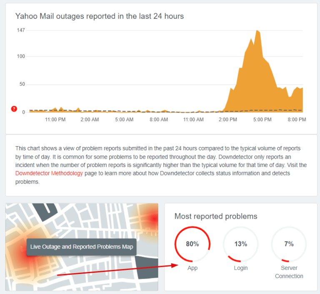Click the red heat spot on map's left side
320x294 pixels.
point(22,249)
